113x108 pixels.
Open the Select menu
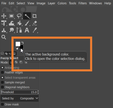click(21, 3)
